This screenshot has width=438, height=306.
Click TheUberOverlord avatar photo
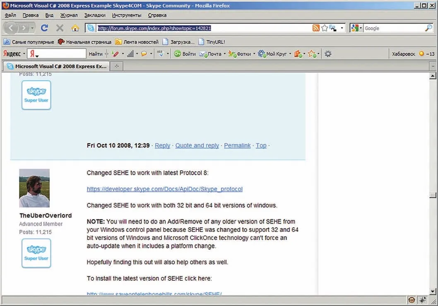point(34,188)
